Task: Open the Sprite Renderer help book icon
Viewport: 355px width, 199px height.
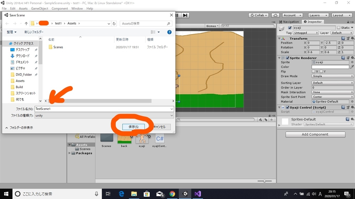Action: pos(343,58)
